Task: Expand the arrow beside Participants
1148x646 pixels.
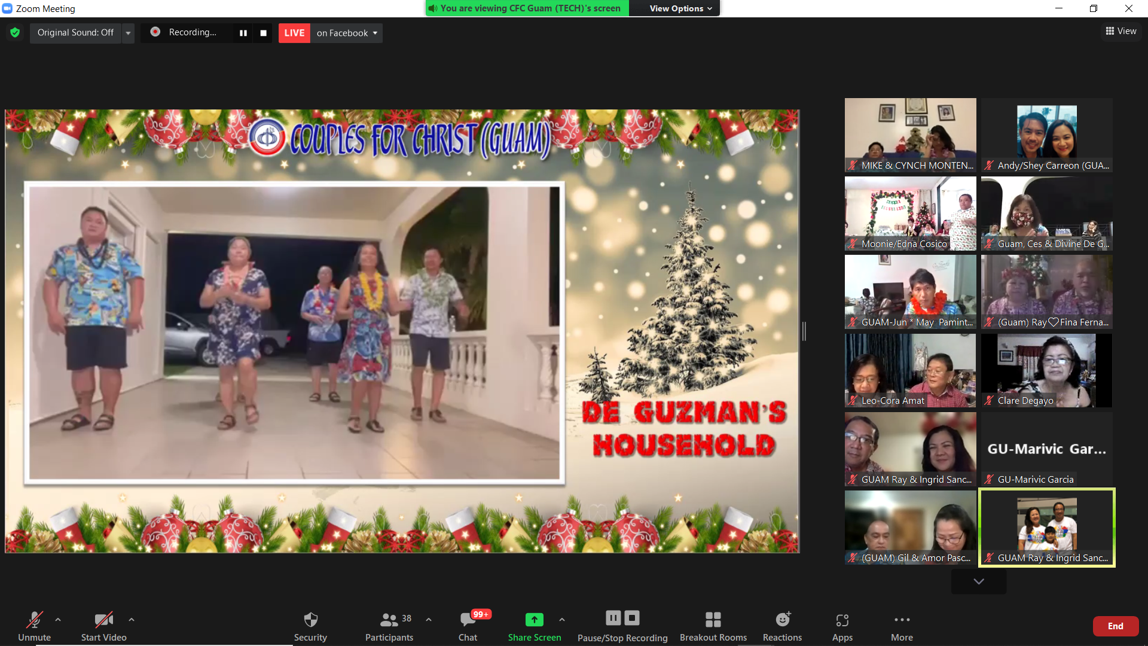Action: (x=429, y=620)
